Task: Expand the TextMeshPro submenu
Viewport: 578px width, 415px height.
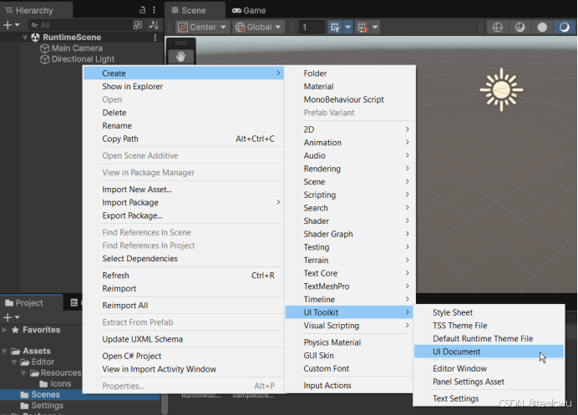Action: coord(349,286)
